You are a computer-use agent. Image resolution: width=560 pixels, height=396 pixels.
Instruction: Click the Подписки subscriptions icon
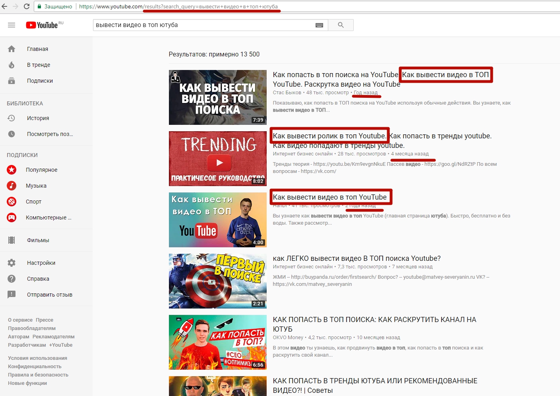(x=12, y=81)
